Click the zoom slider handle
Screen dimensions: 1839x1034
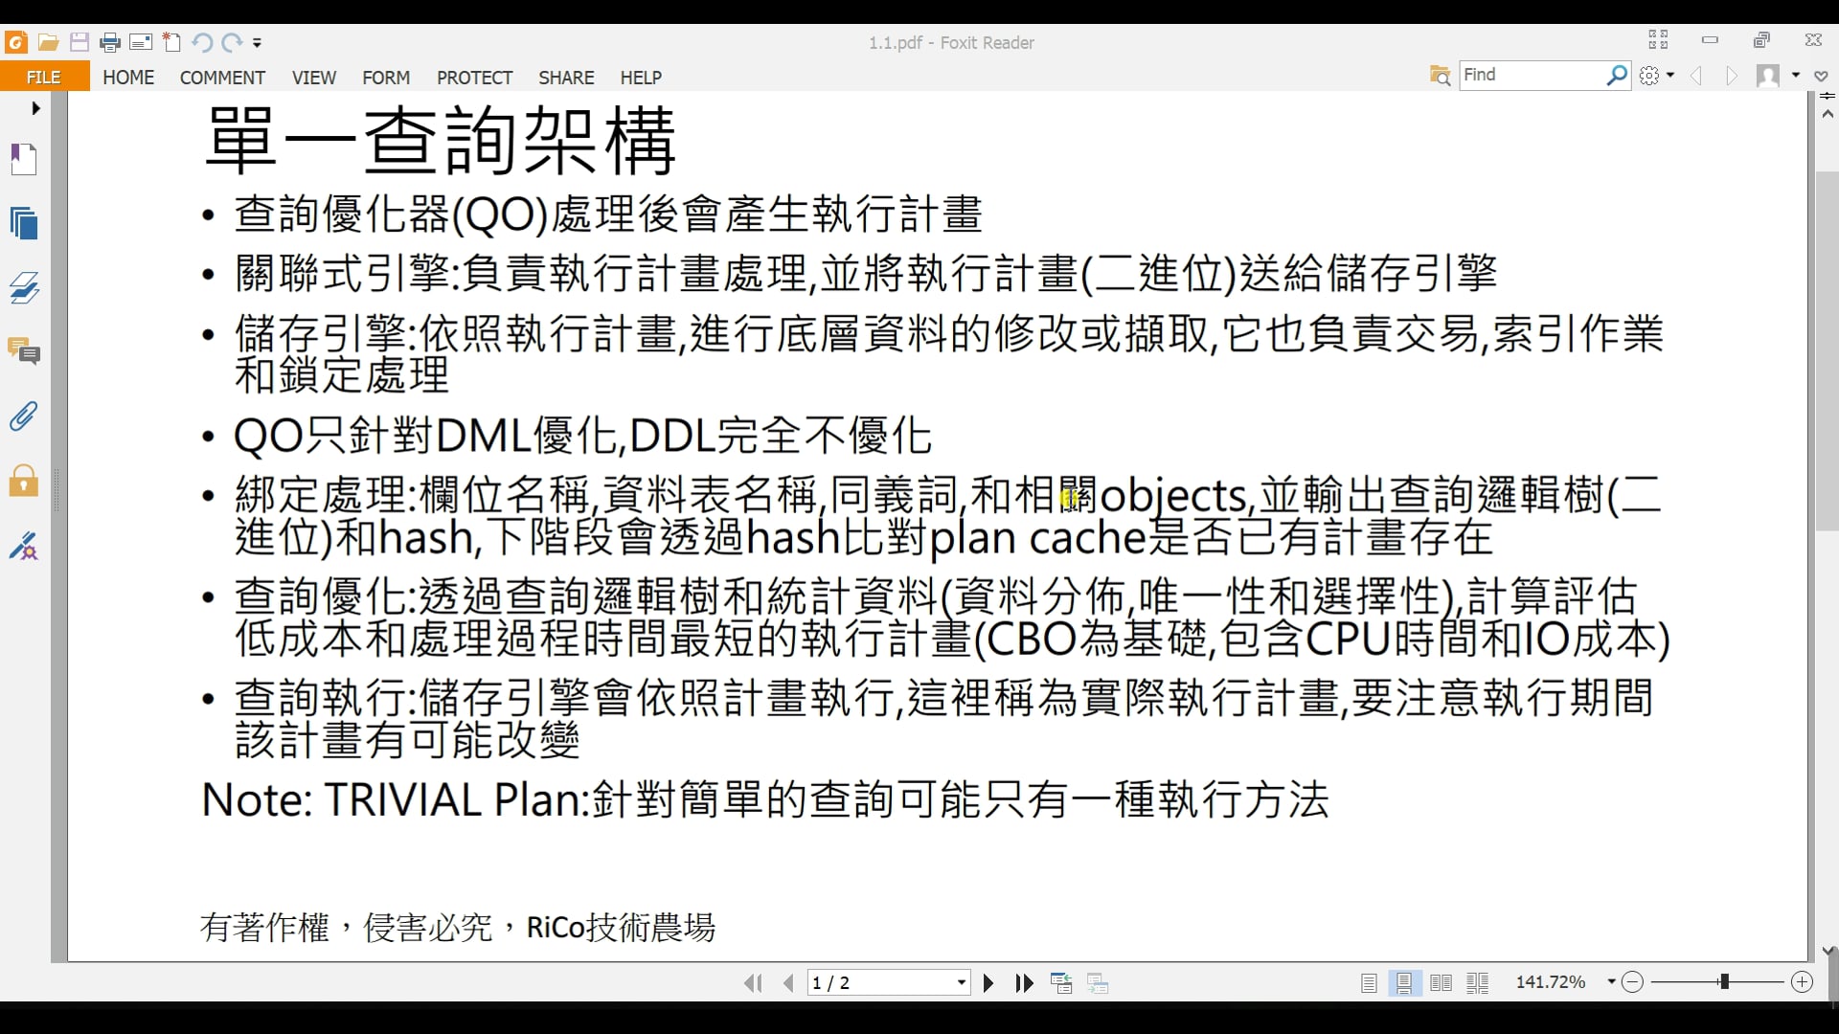coord(1724,982)
